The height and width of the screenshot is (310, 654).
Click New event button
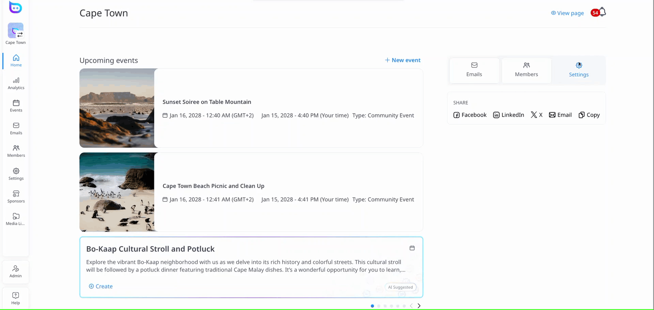pos(402,60)
